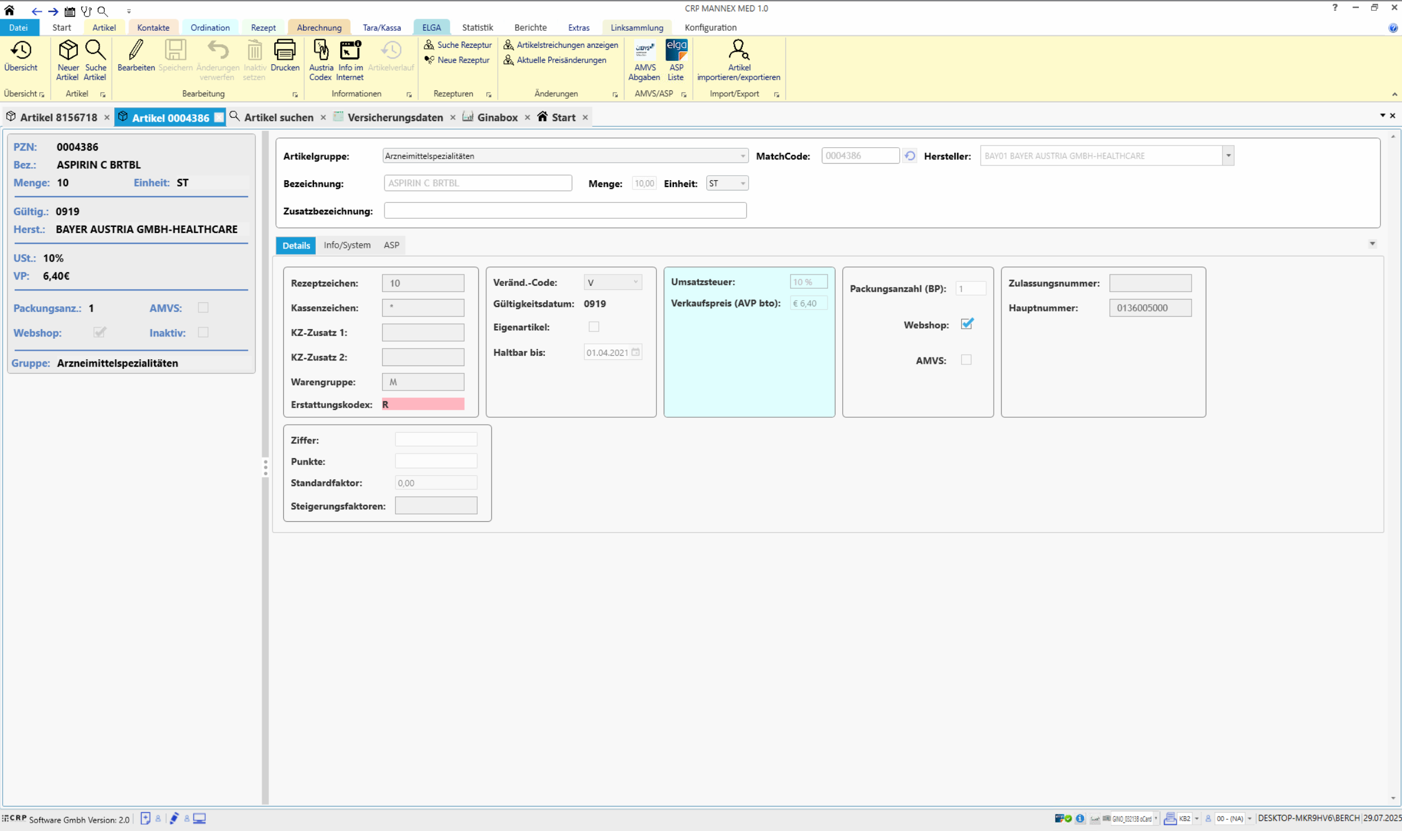Open Suche Artikel magnifier tool
Viewport: 1402px width, 831px height.
tap(95, 60)
